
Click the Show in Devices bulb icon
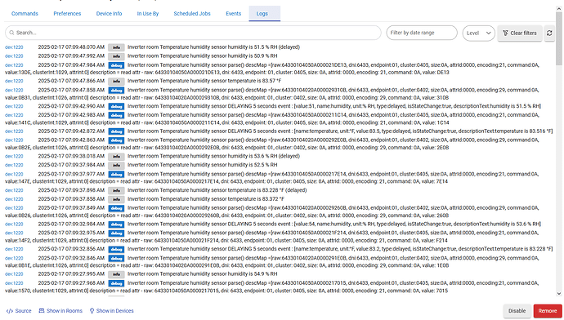[92, 311]
